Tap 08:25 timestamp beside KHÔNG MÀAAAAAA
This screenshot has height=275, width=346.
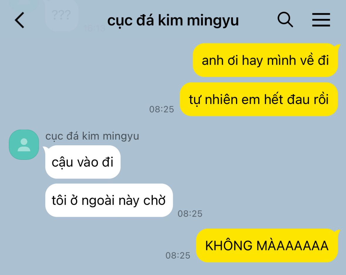178,255
